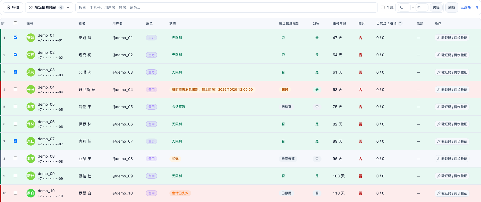Click the 丹马 avatar for demo_04
Viewport: 481px width, 202px height.
click(31, 90)
